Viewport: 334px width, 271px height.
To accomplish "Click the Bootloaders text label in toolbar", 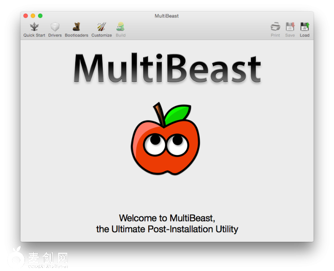I will point(76,36).
